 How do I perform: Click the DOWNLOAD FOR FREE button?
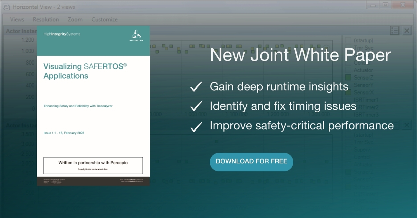coord(251,162)
